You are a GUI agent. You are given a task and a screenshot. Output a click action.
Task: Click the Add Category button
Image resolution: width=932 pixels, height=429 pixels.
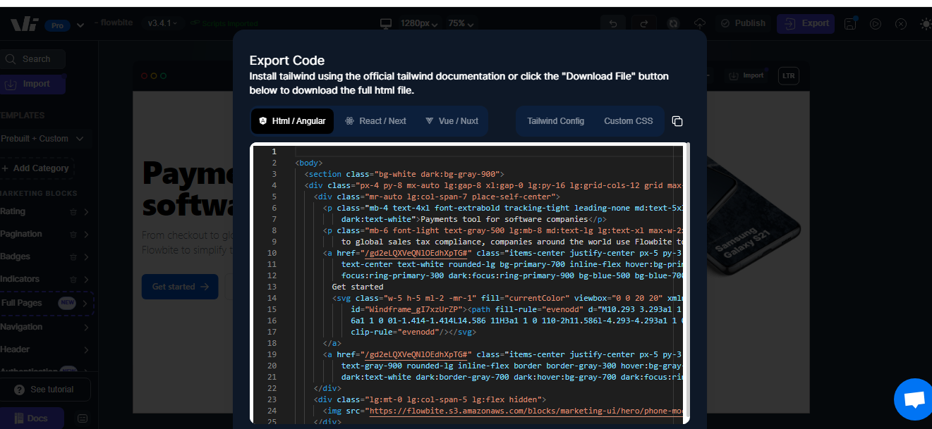(x=37, y=168)
